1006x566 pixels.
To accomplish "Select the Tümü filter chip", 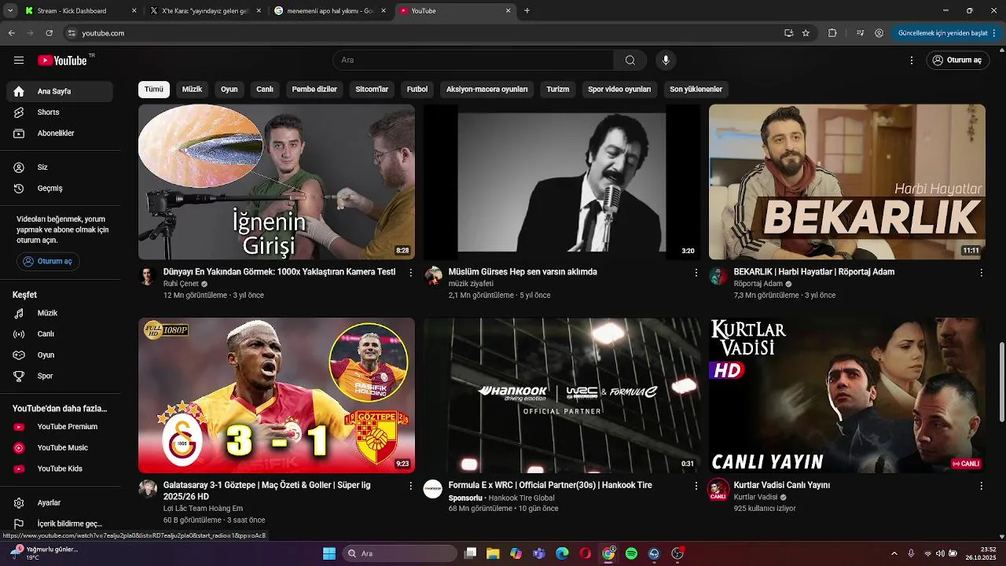I will (x=154, y=90).
